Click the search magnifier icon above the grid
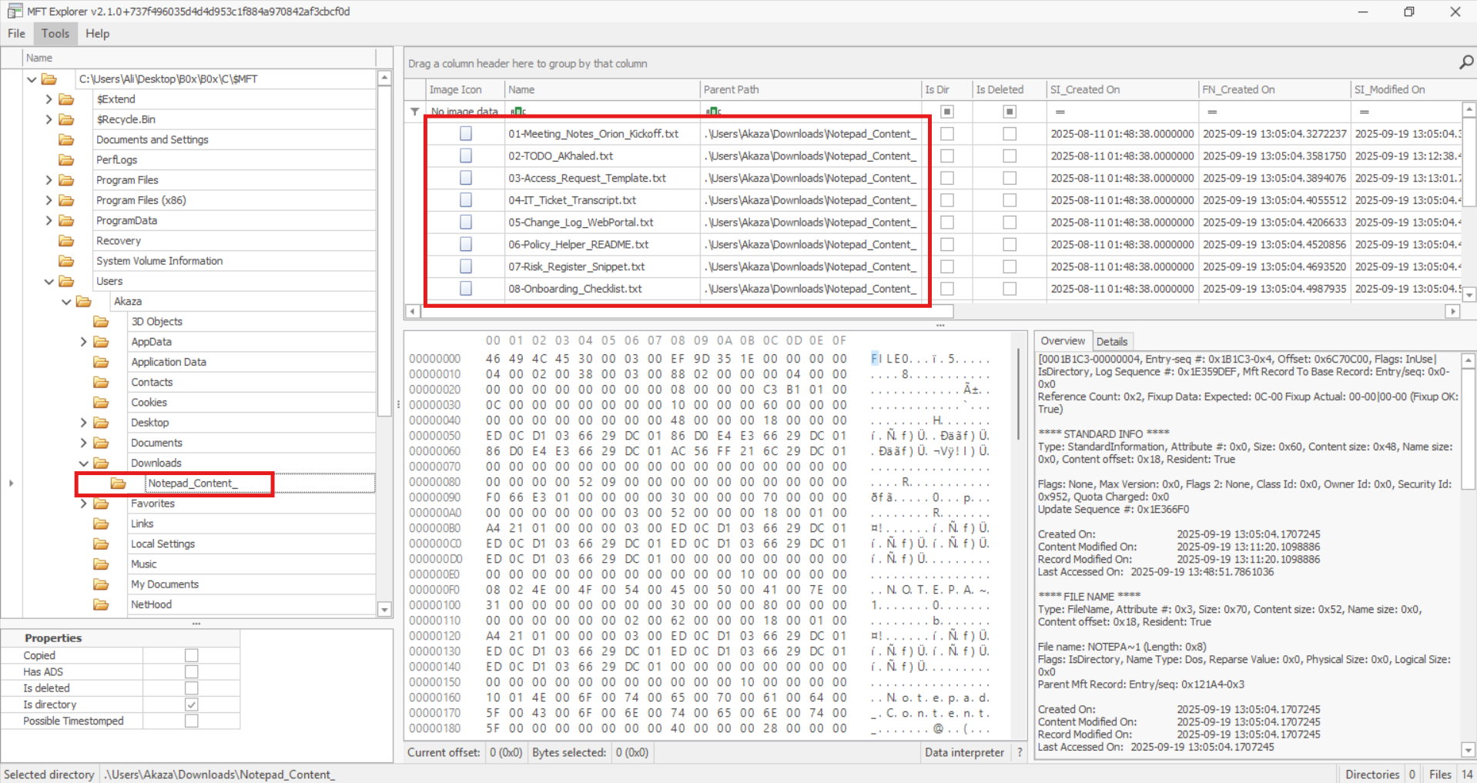This screenshot has width=1477, height=783. (x=1465, y=62)
